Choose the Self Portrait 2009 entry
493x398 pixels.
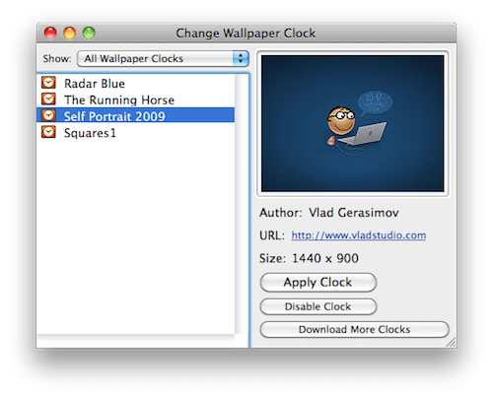(135, 115)
